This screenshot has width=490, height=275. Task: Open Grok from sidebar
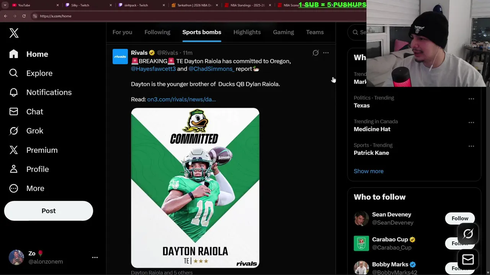(26, 131)
